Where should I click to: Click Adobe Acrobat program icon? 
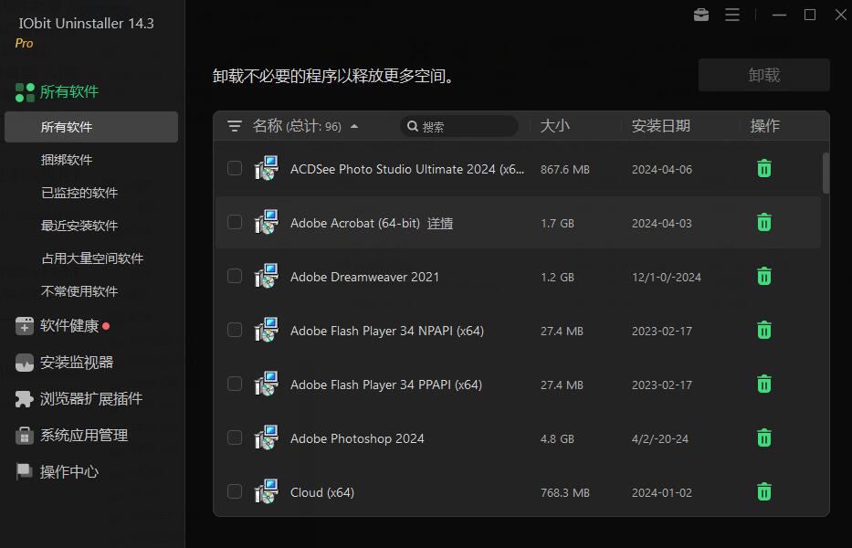[x=267, y=222]
